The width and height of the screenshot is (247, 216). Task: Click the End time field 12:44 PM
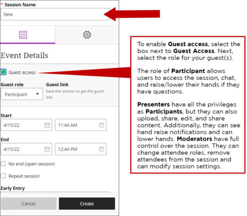[x=81, y=149]
